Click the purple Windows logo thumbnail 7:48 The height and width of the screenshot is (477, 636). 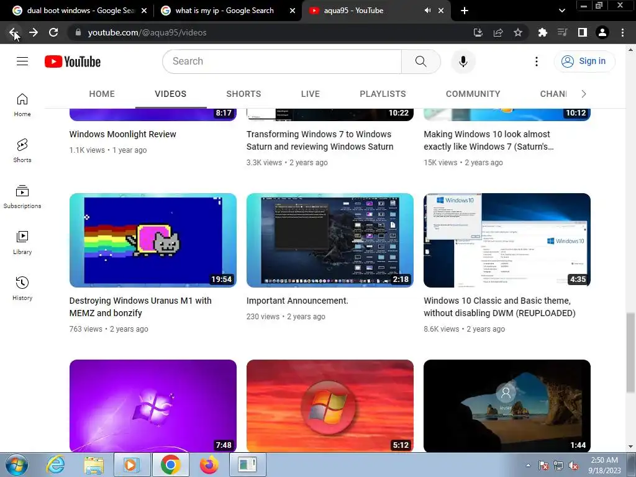[153, 406]
